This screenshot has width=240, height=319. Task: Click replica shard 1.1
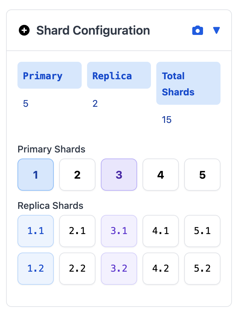[36, 231]
